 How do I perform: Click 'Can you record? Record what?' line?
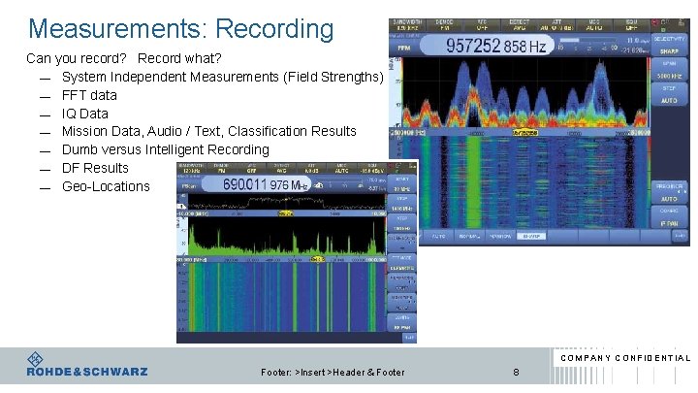click(x=124, y=58)
